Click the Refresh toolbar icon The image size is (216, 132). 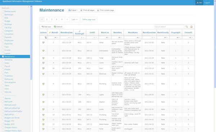pos(55,26)
